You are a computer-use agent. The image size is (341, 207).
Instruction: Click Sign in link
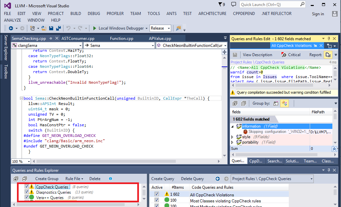click(x=318, y=14)
